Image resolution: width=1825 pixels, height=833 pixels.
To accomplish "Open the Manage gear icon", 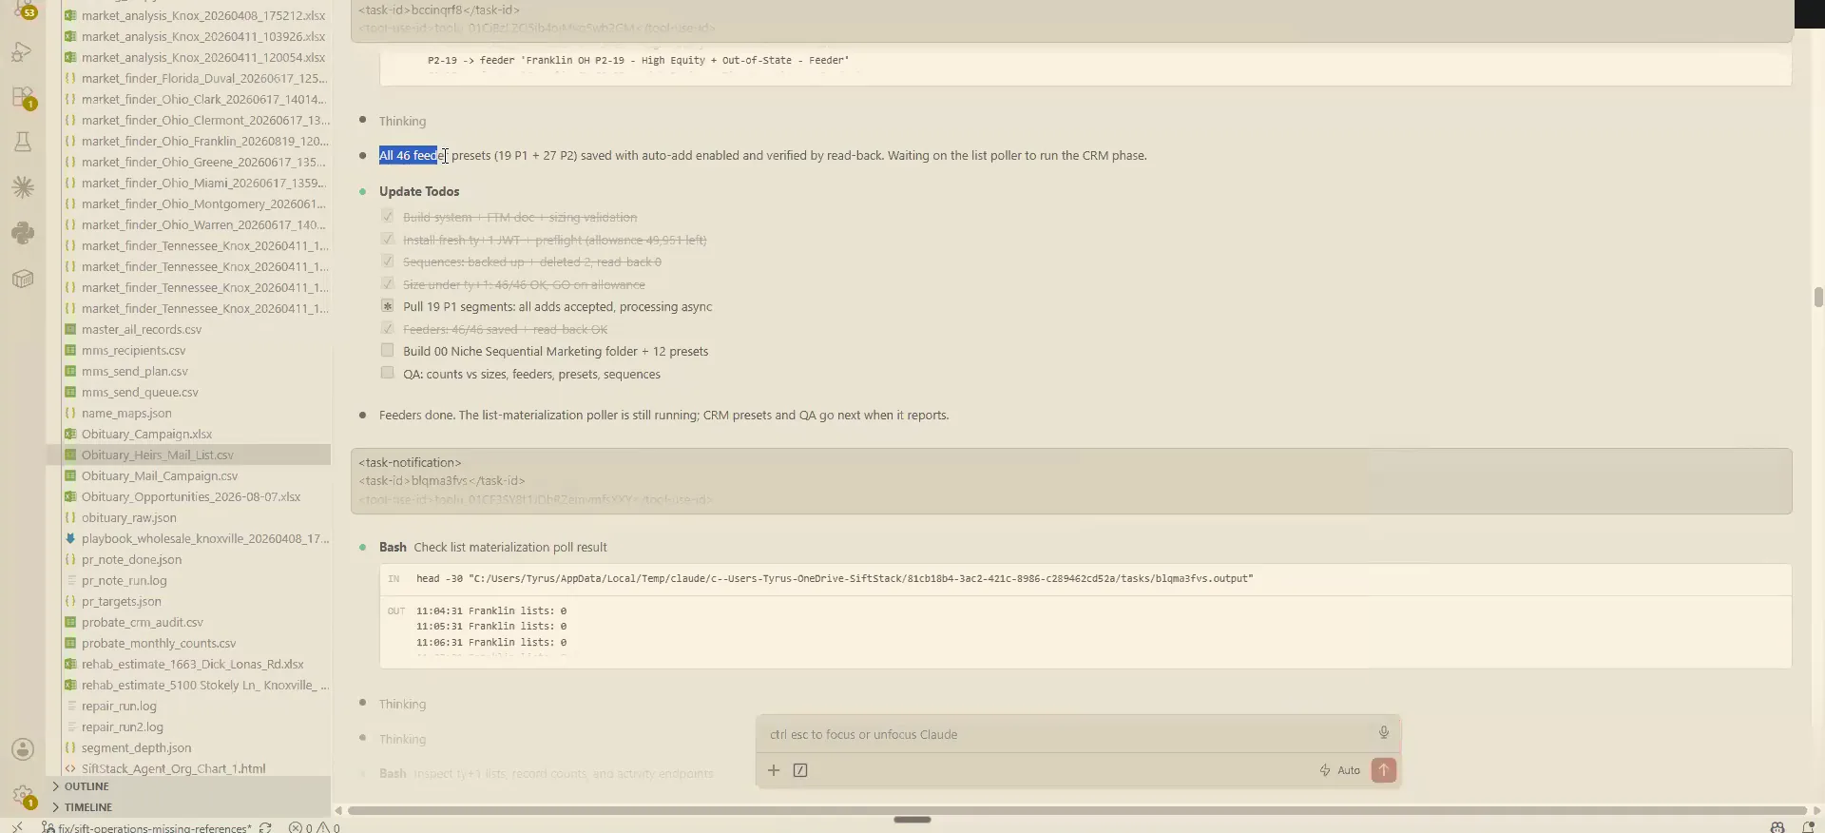I will [23, 795].
